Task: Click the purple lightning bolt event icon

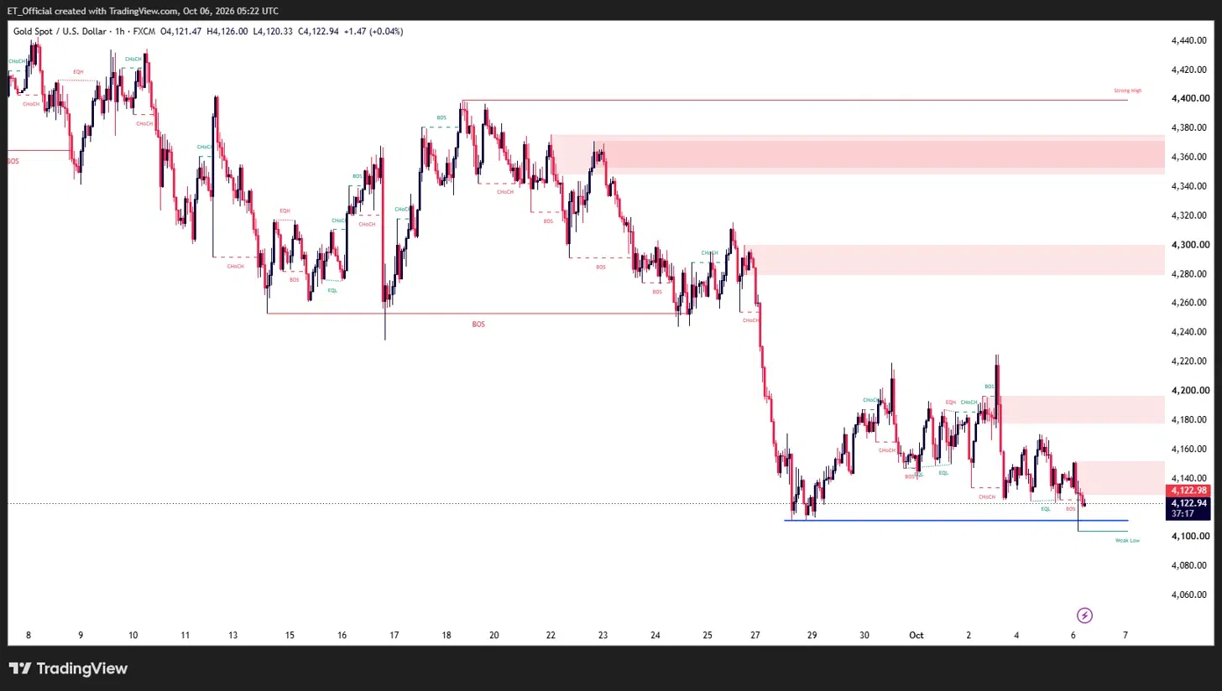Action: (x=1084, y=616)
